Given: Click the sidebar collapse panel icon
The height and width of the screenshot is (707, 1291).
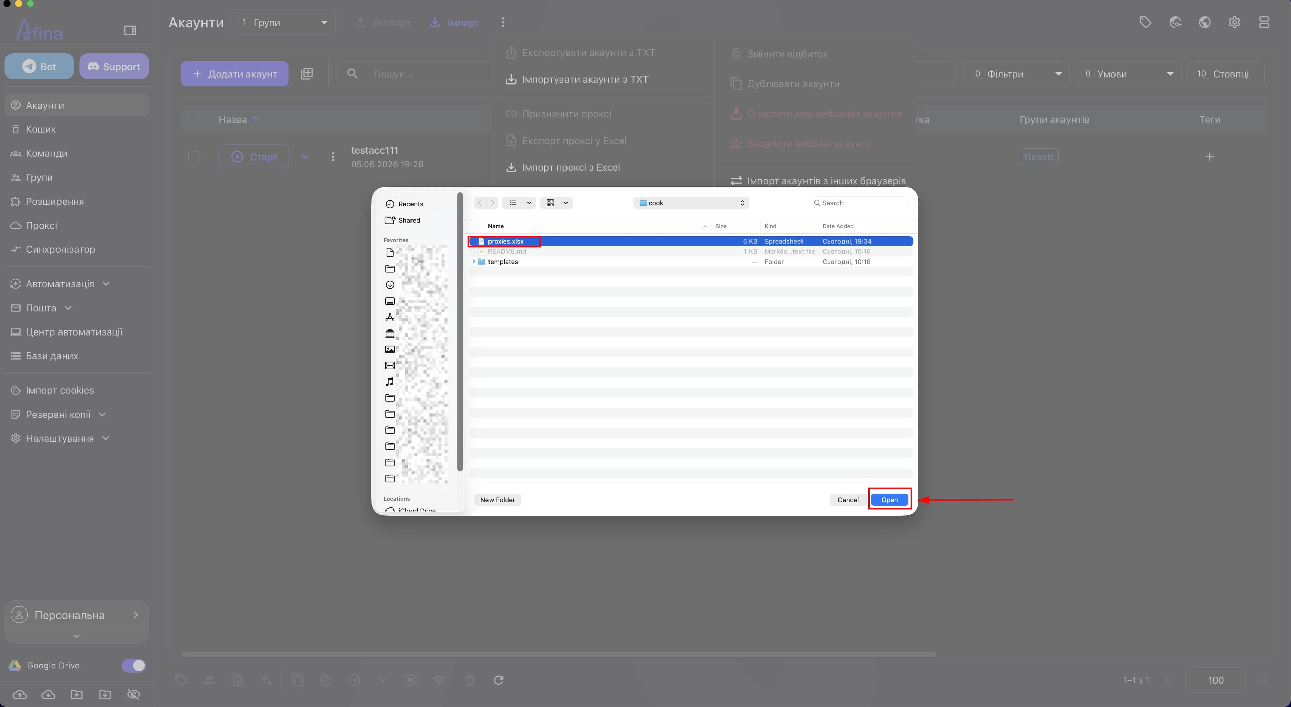Looking at the screenshot, I should pyautogui.click(x=130, y=31).
